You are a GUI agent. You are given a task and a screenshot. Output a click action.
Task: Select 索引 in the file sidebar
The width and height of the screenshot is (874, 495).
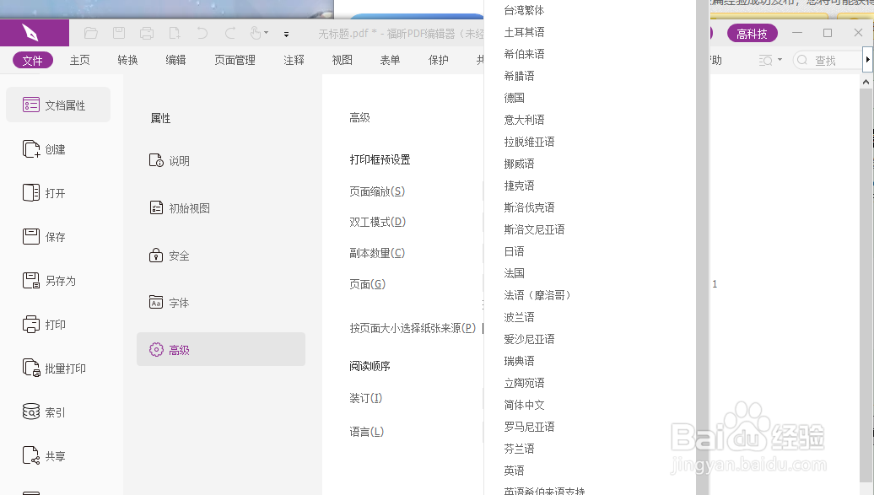pos(44,412)
